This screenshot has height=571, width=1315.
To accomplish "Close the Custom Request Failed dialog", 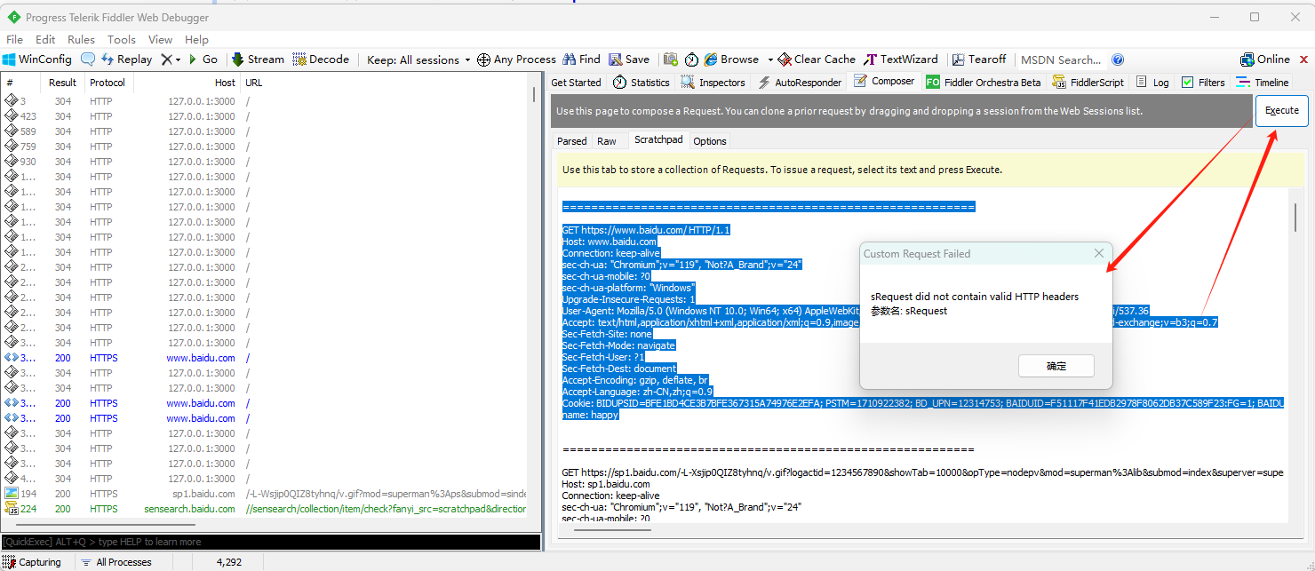I will [1098, 254].
